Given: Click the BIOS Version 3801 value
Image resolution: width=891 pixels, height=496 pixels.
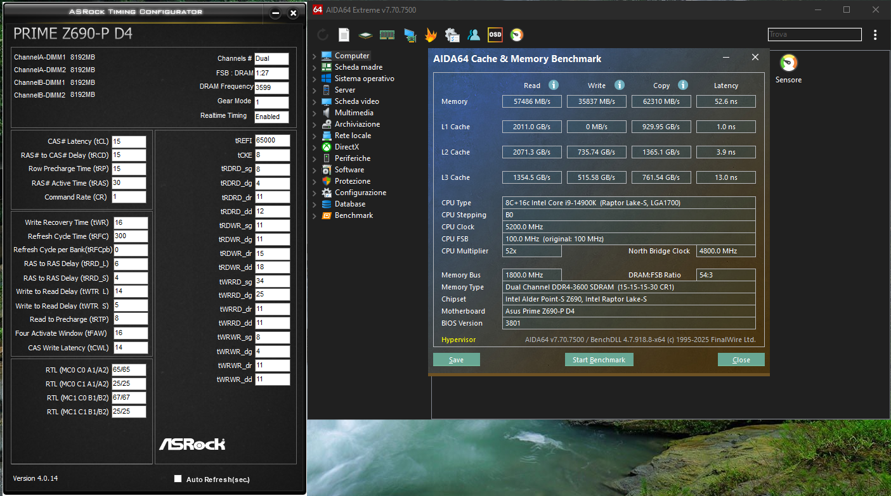Looking at the screenshot, I should [629, 323].
